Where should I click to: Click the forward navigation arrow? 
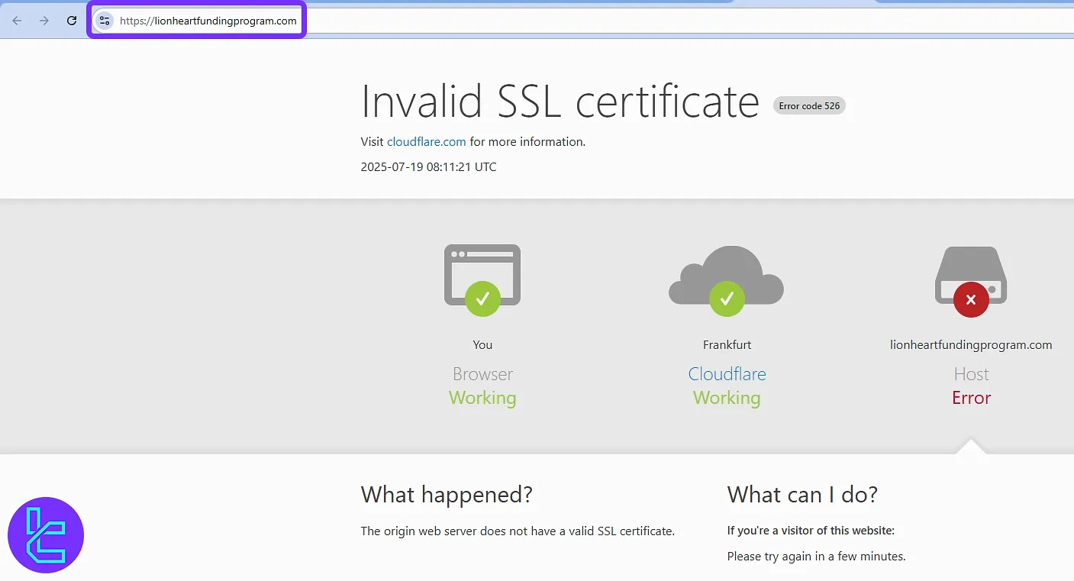(44, 21)
